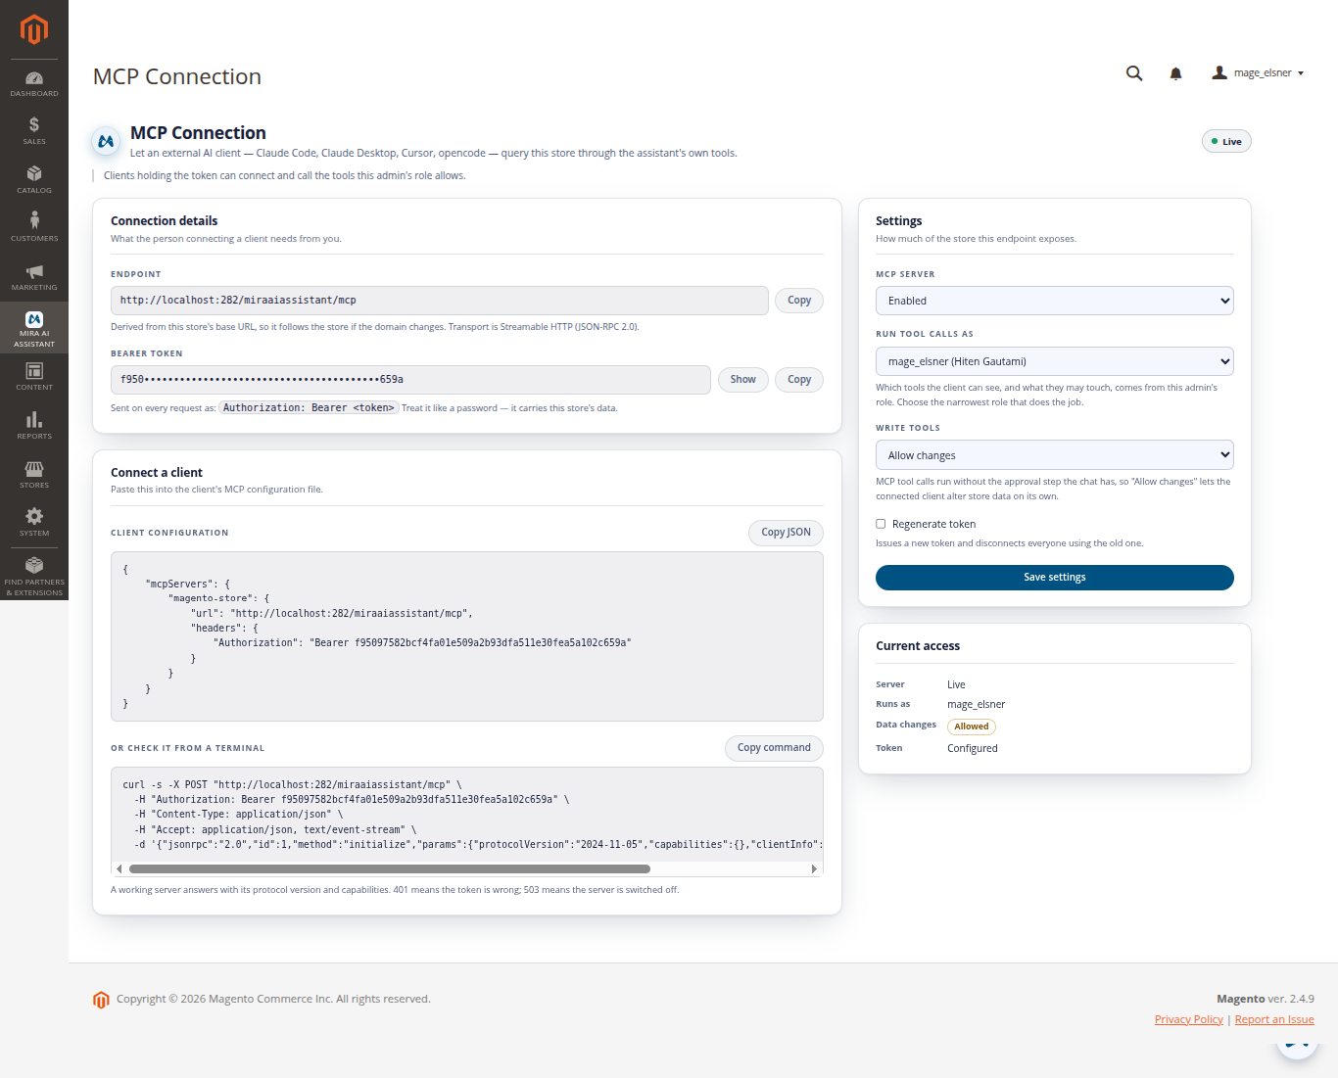
Task: Click the Runs as mage_elsner value
Action: click(976, 704)
